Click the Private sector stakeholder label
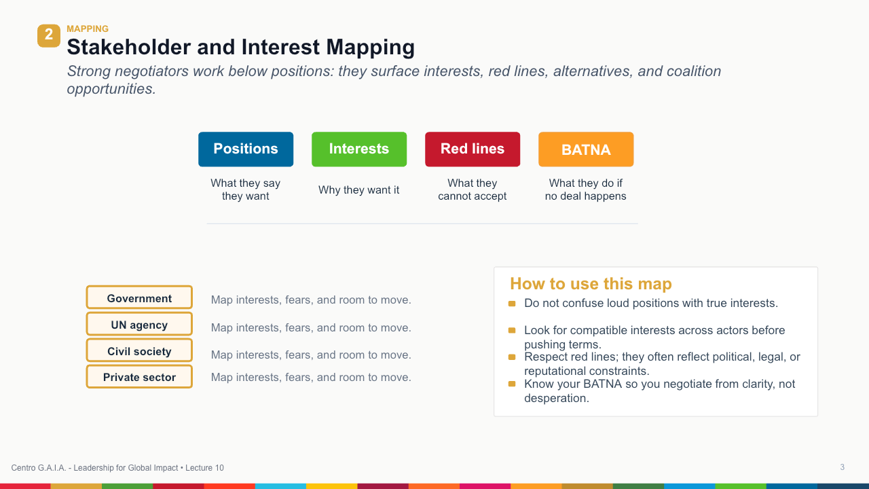The width and height of the screenshot is (869, 489). coord(139,377)
